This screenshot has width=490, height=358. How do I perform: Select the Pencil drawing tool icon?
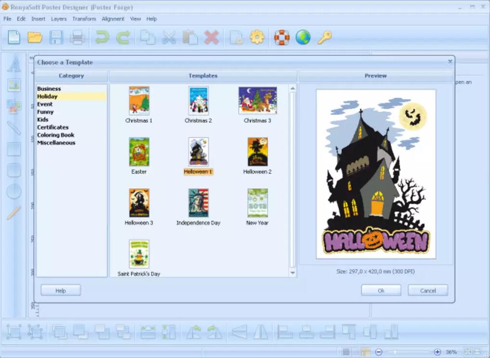[x=14, y=213]
